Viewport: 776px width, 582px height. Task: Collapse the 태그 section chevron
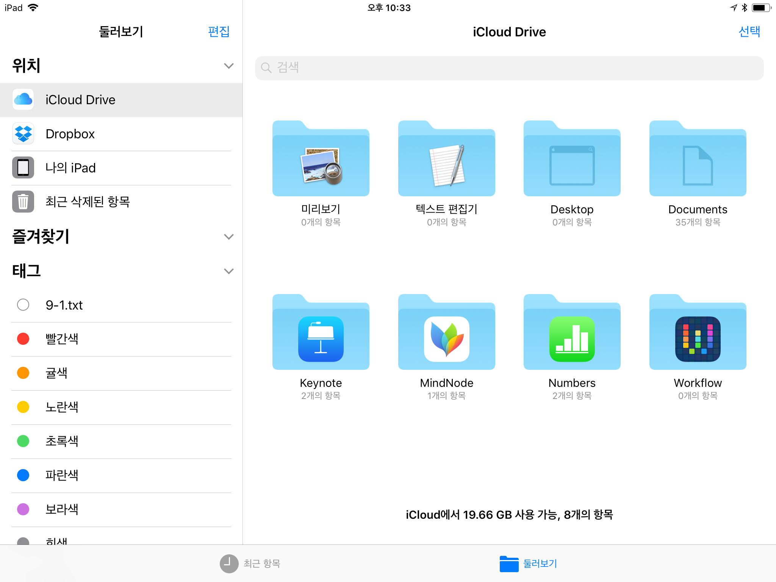pyautogui.click(x=228, y=271)
